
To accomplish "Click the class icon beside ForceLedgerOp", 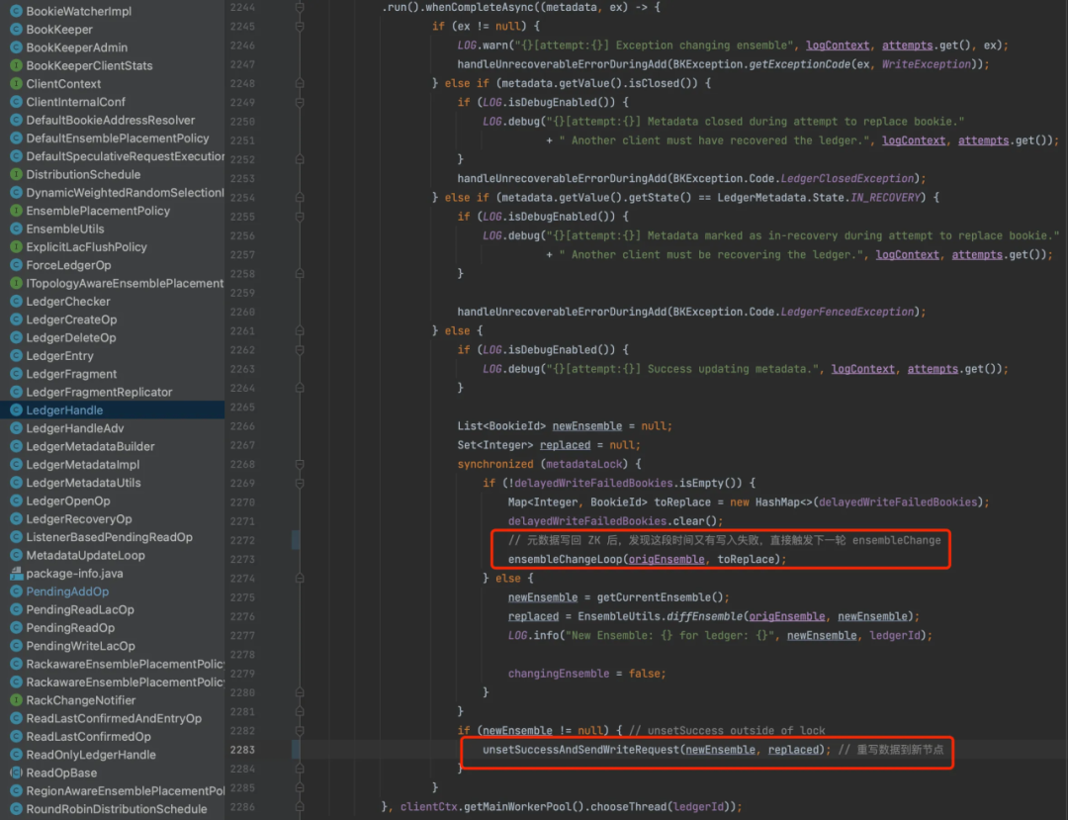I will (17, 265).
